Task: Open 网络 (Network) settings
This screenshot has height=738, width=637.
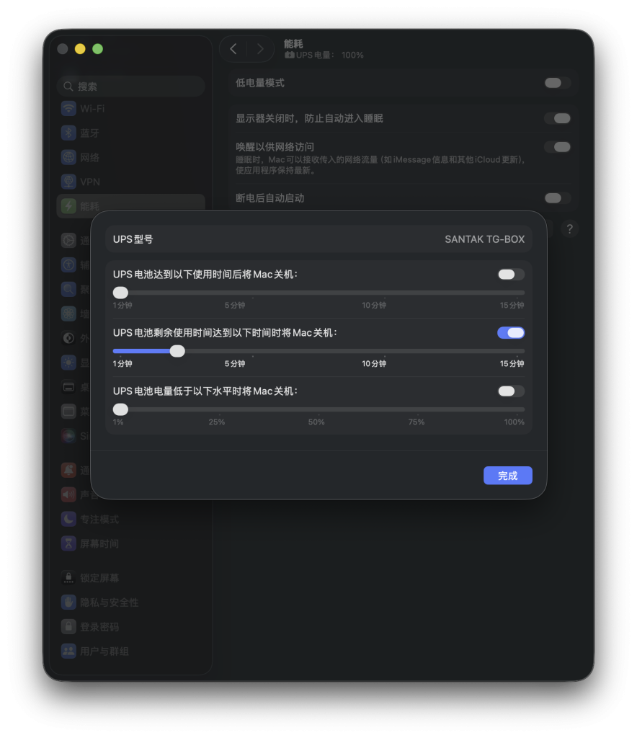Action: point(89,158)
